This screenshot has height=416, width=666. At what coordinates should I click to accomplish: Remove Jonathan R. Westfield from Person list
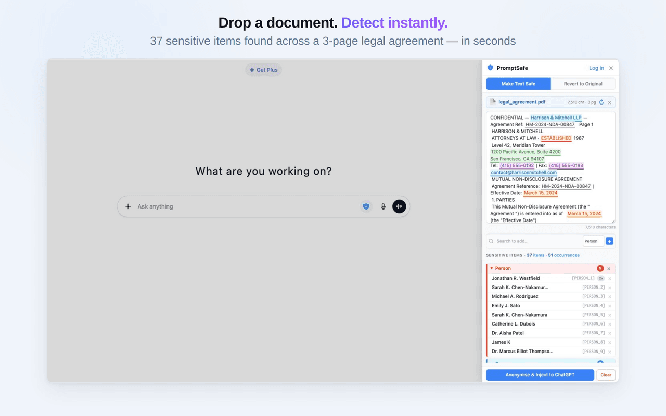click(609, 278)
